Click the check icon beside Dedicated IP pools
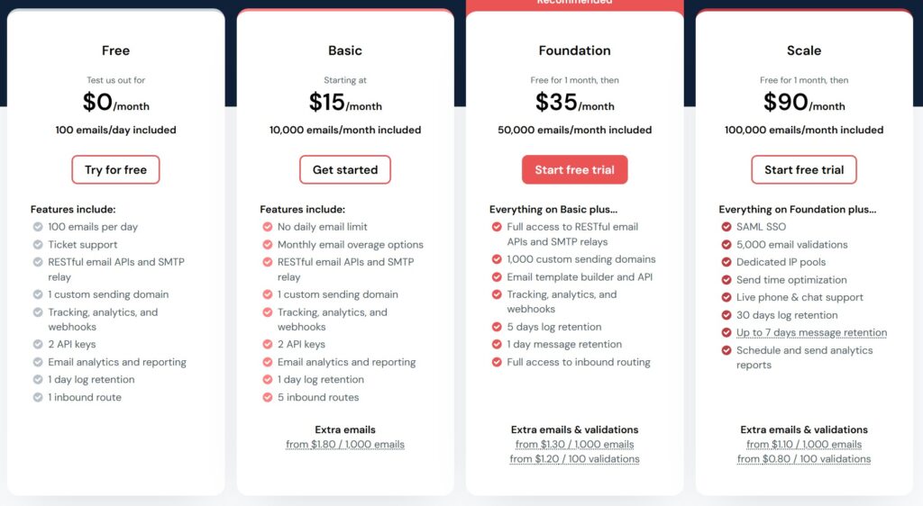Image resolution: width=923 pixels, height=506 pixels. (727, 262)
